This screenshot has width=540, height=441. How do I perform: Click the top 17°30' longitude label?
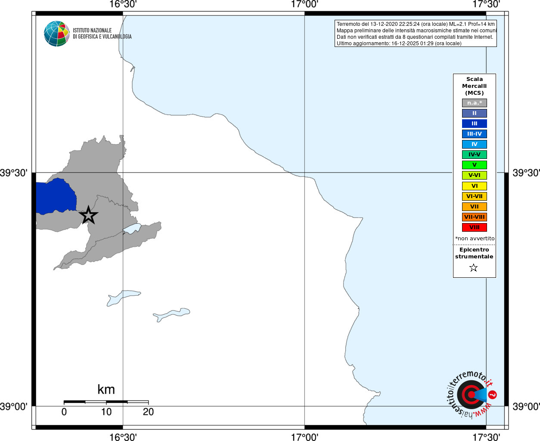(x=486, y=4)
